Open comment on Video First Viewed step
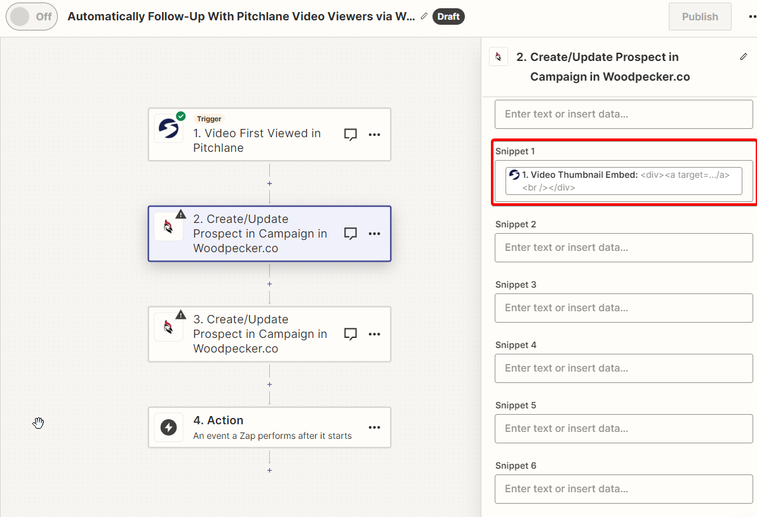The width and height of the screenshot is (757, 517). pyautogui.click(x=351, y=134)
